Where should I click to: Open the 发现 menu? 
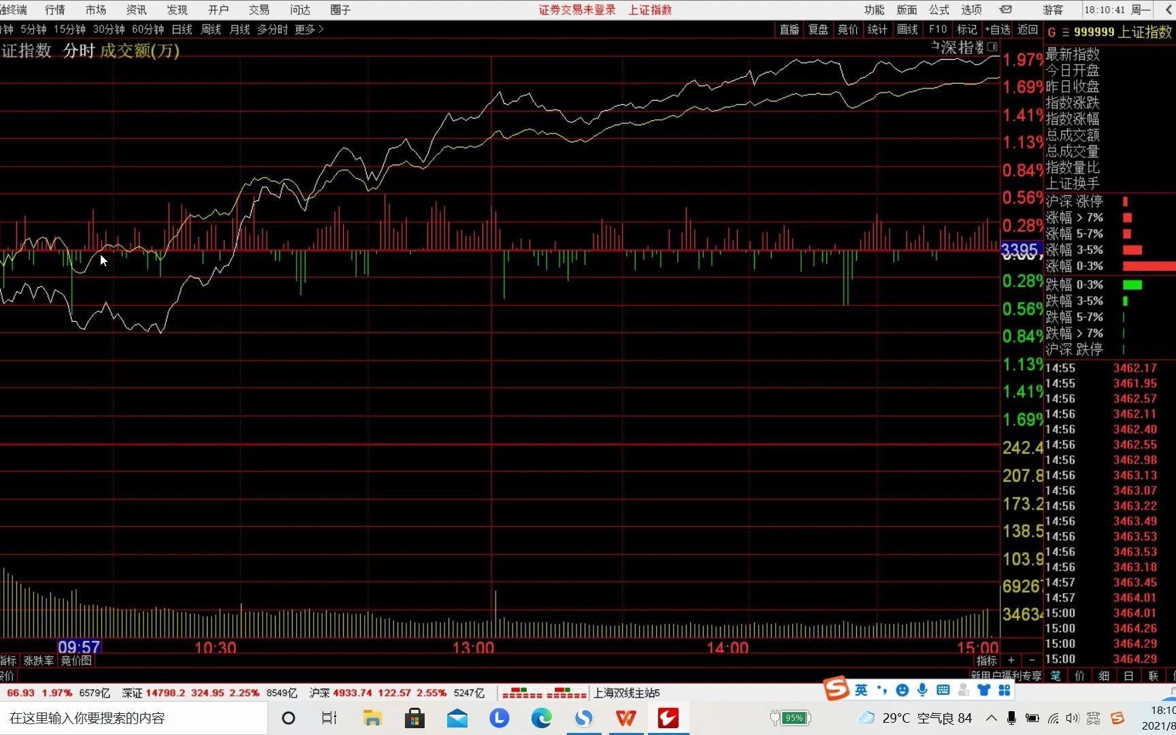(178, 10)
